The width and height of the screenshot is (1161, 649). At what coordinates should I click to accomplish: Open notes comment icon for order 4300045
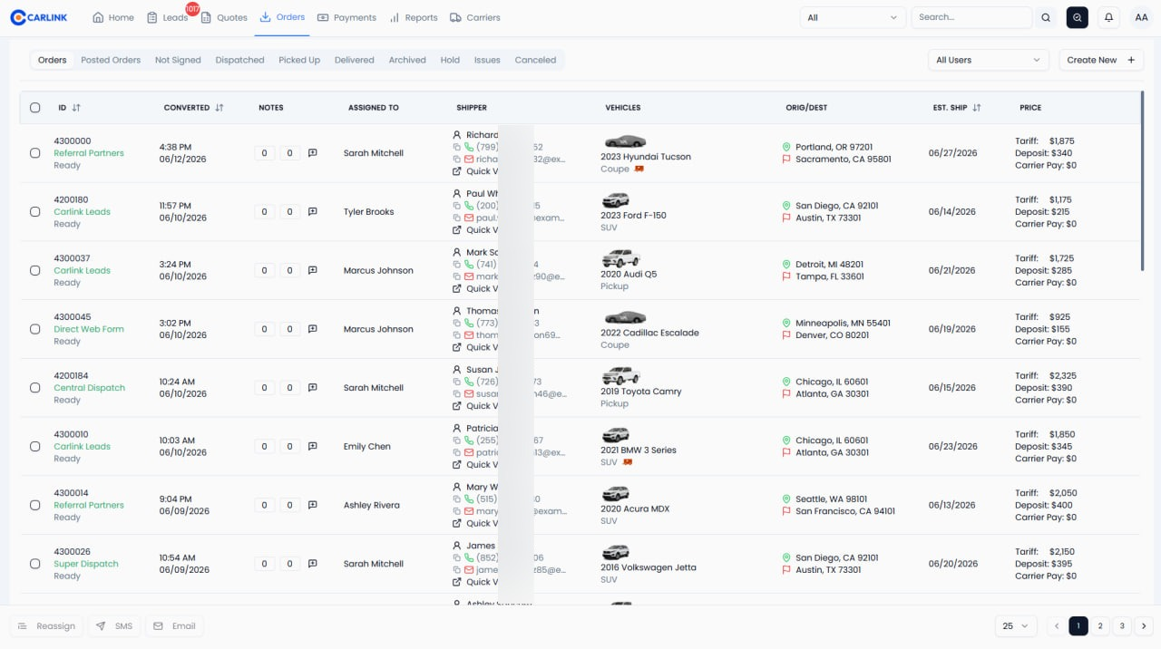(x=313, y=329)
